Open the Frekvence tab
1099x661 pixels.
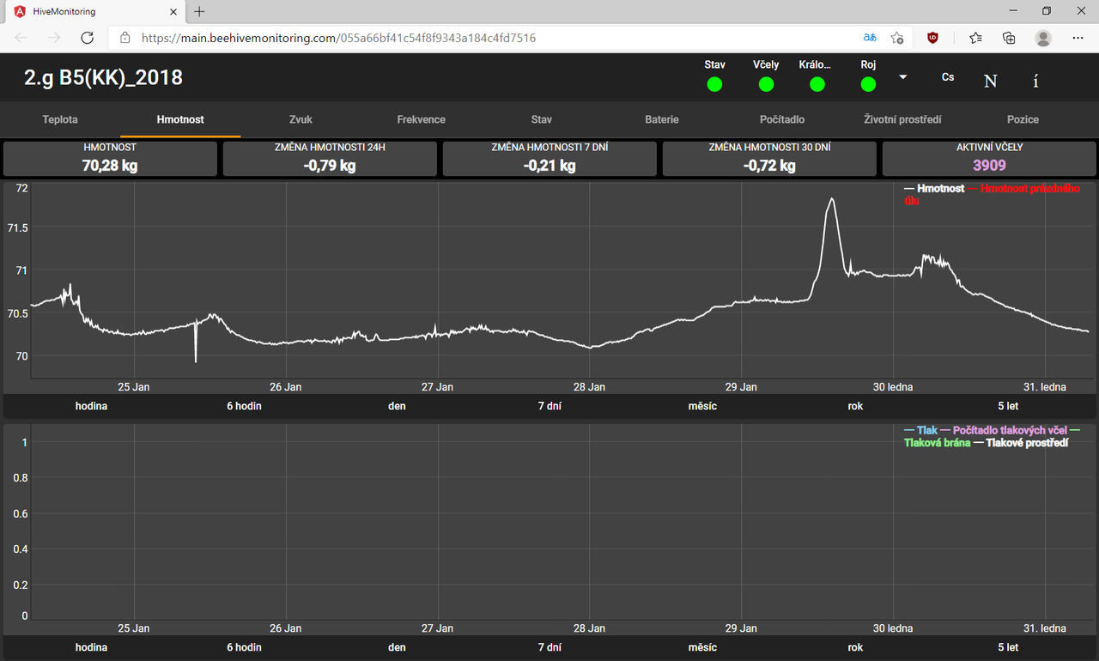421,119
